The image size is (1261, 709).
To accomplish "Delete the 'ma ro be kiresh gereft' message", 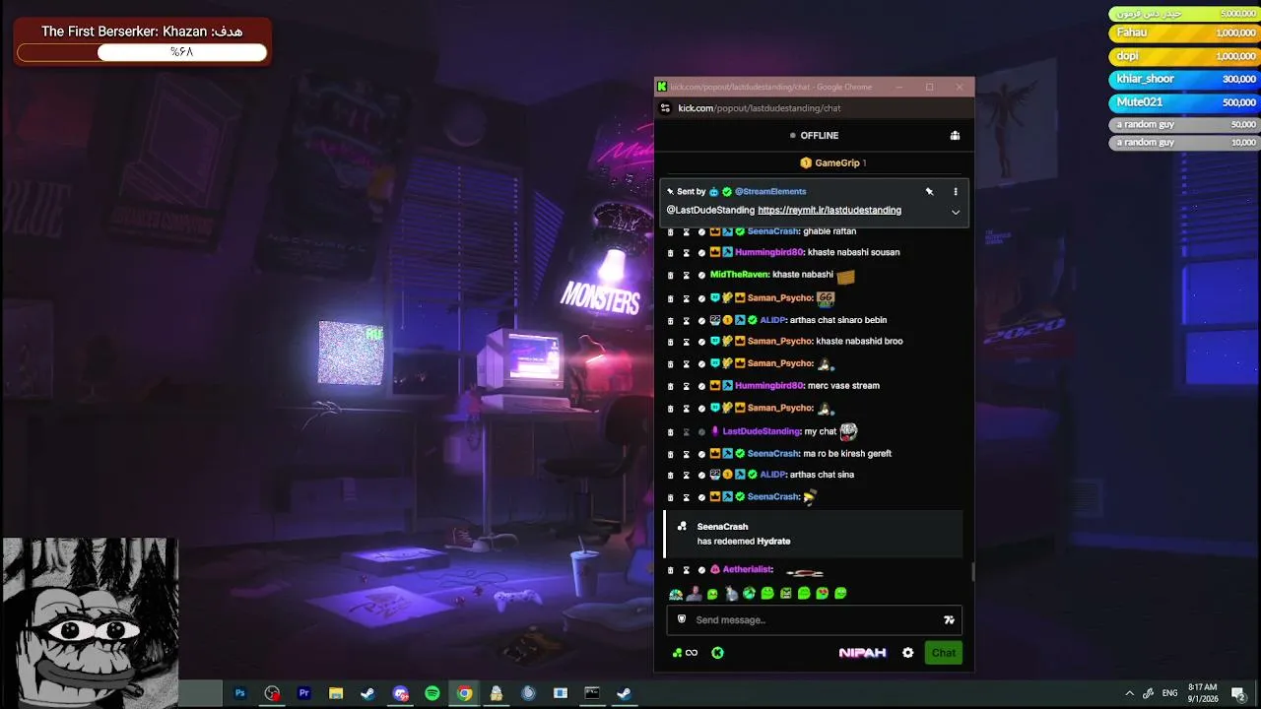I will pyautogui.click(x=671, y=454).
